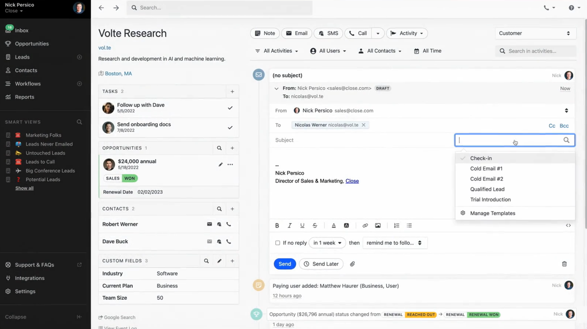Click the 'Show all' smart views link

click(x=24, y=188)
